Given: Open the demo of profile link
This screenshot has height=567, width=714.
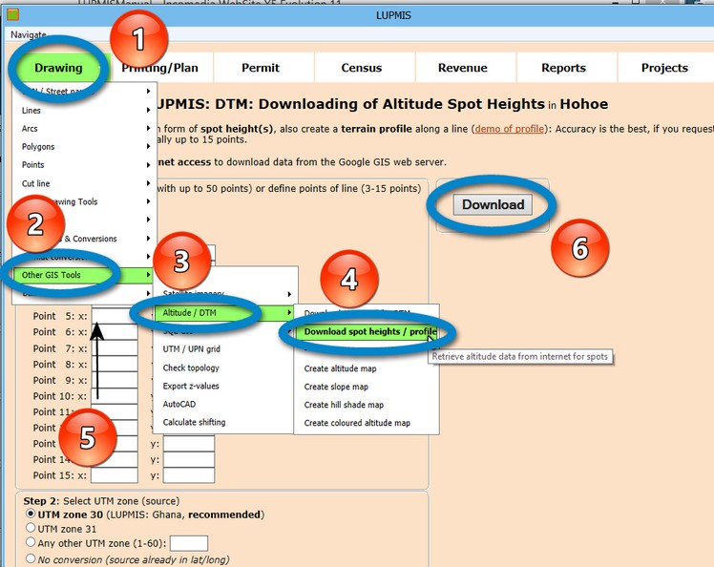Looking at the screenshot, I should [x=510, y=129].
